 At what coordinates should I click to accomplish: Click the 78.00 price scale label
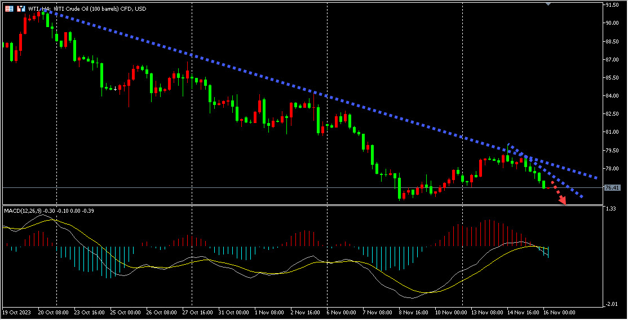(612, 168)
